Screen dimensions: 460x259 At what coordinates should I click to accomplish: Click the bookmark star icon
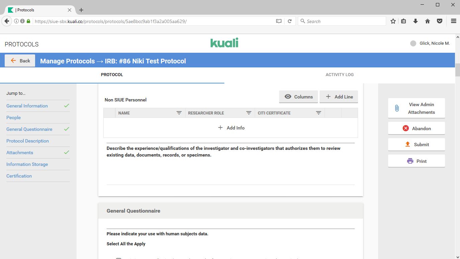[x=393, y=21]
